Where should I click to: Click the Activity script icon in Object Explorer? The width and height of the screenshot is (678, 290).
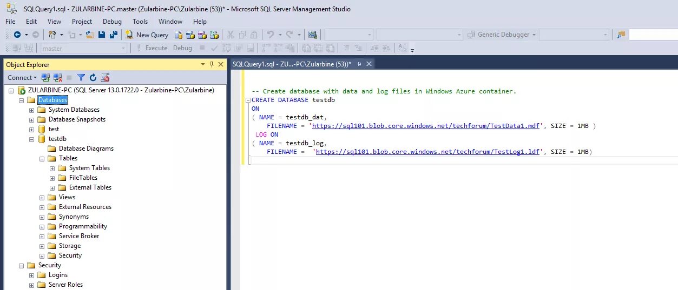click(105, 78)
